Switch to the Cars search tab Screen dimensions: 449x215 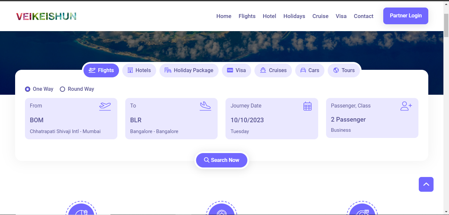pyautogui.click(x=310, y=70)
